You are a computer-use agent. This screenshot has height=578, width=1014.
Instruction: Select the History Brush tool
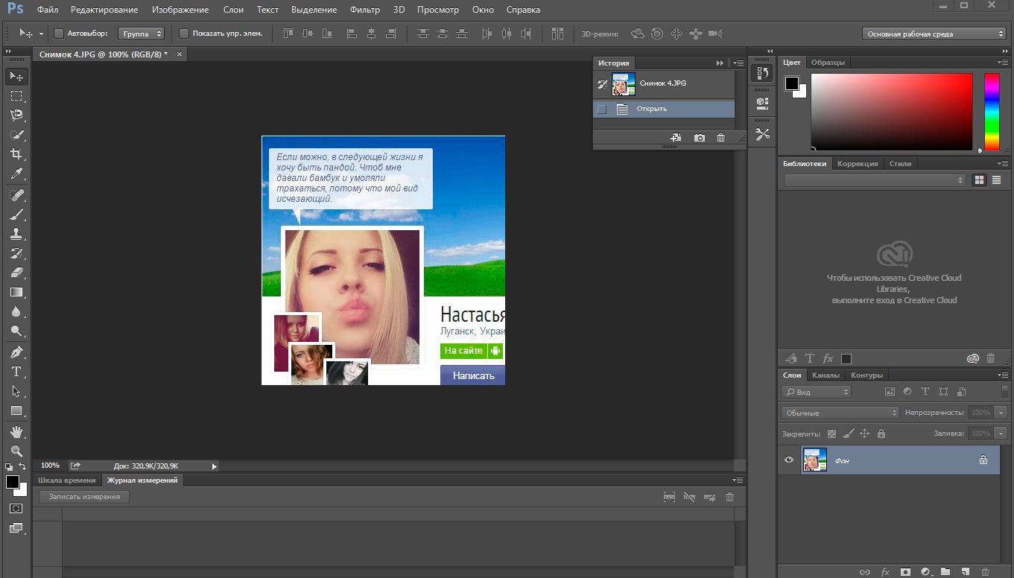[16, 253]
